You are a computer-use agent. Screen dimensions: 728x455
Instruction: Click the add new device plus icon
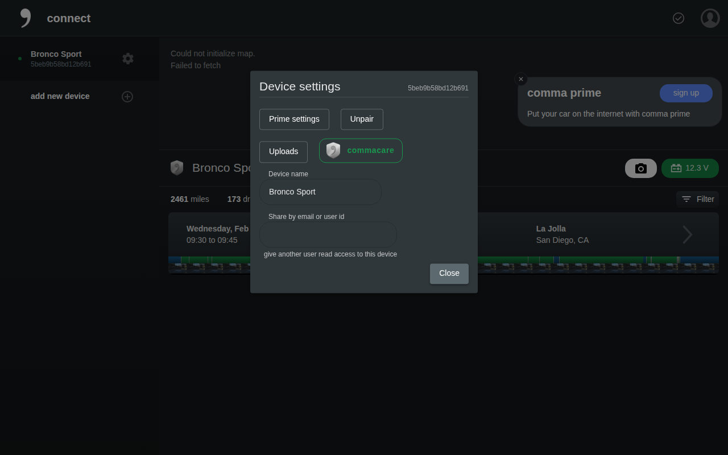pyautogui.click(x=127, y=97)
